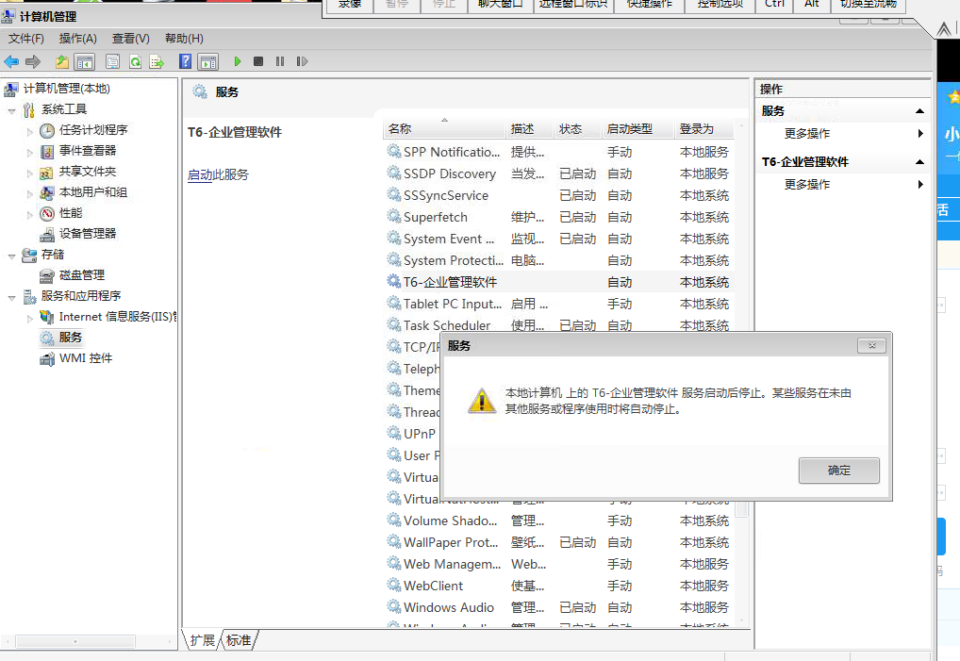Open the 操作(A) menu

(x=77, y=39)
